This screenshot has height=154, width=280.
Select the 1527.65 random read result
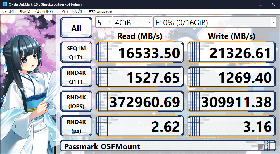[x=140, y=77]
